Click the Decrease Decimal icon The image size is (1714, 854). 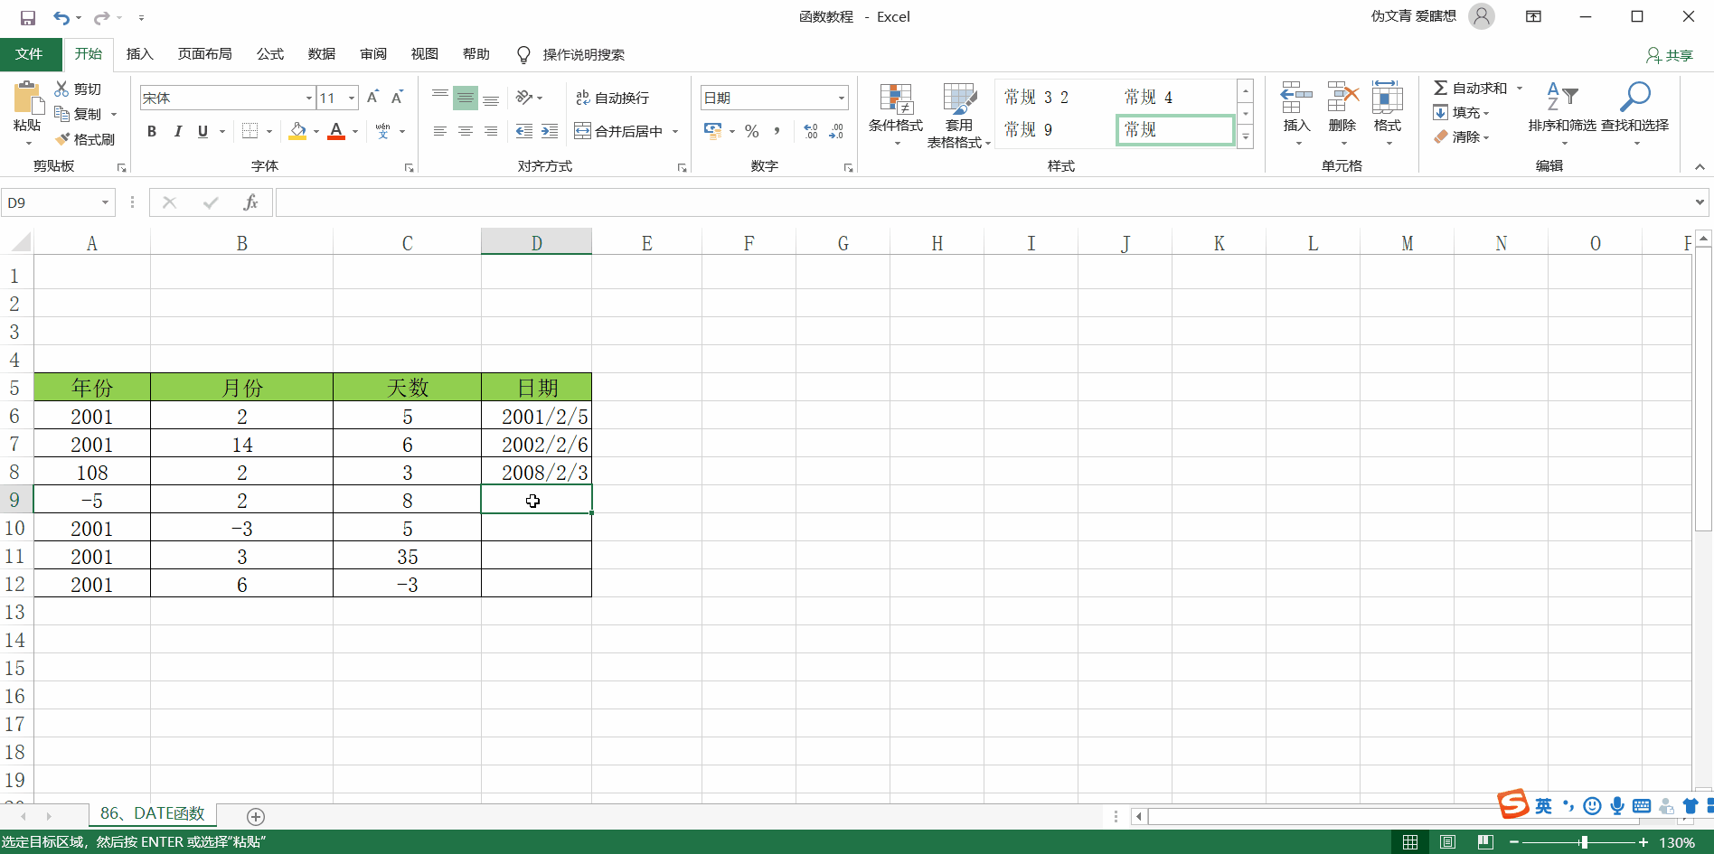[836, 131]
